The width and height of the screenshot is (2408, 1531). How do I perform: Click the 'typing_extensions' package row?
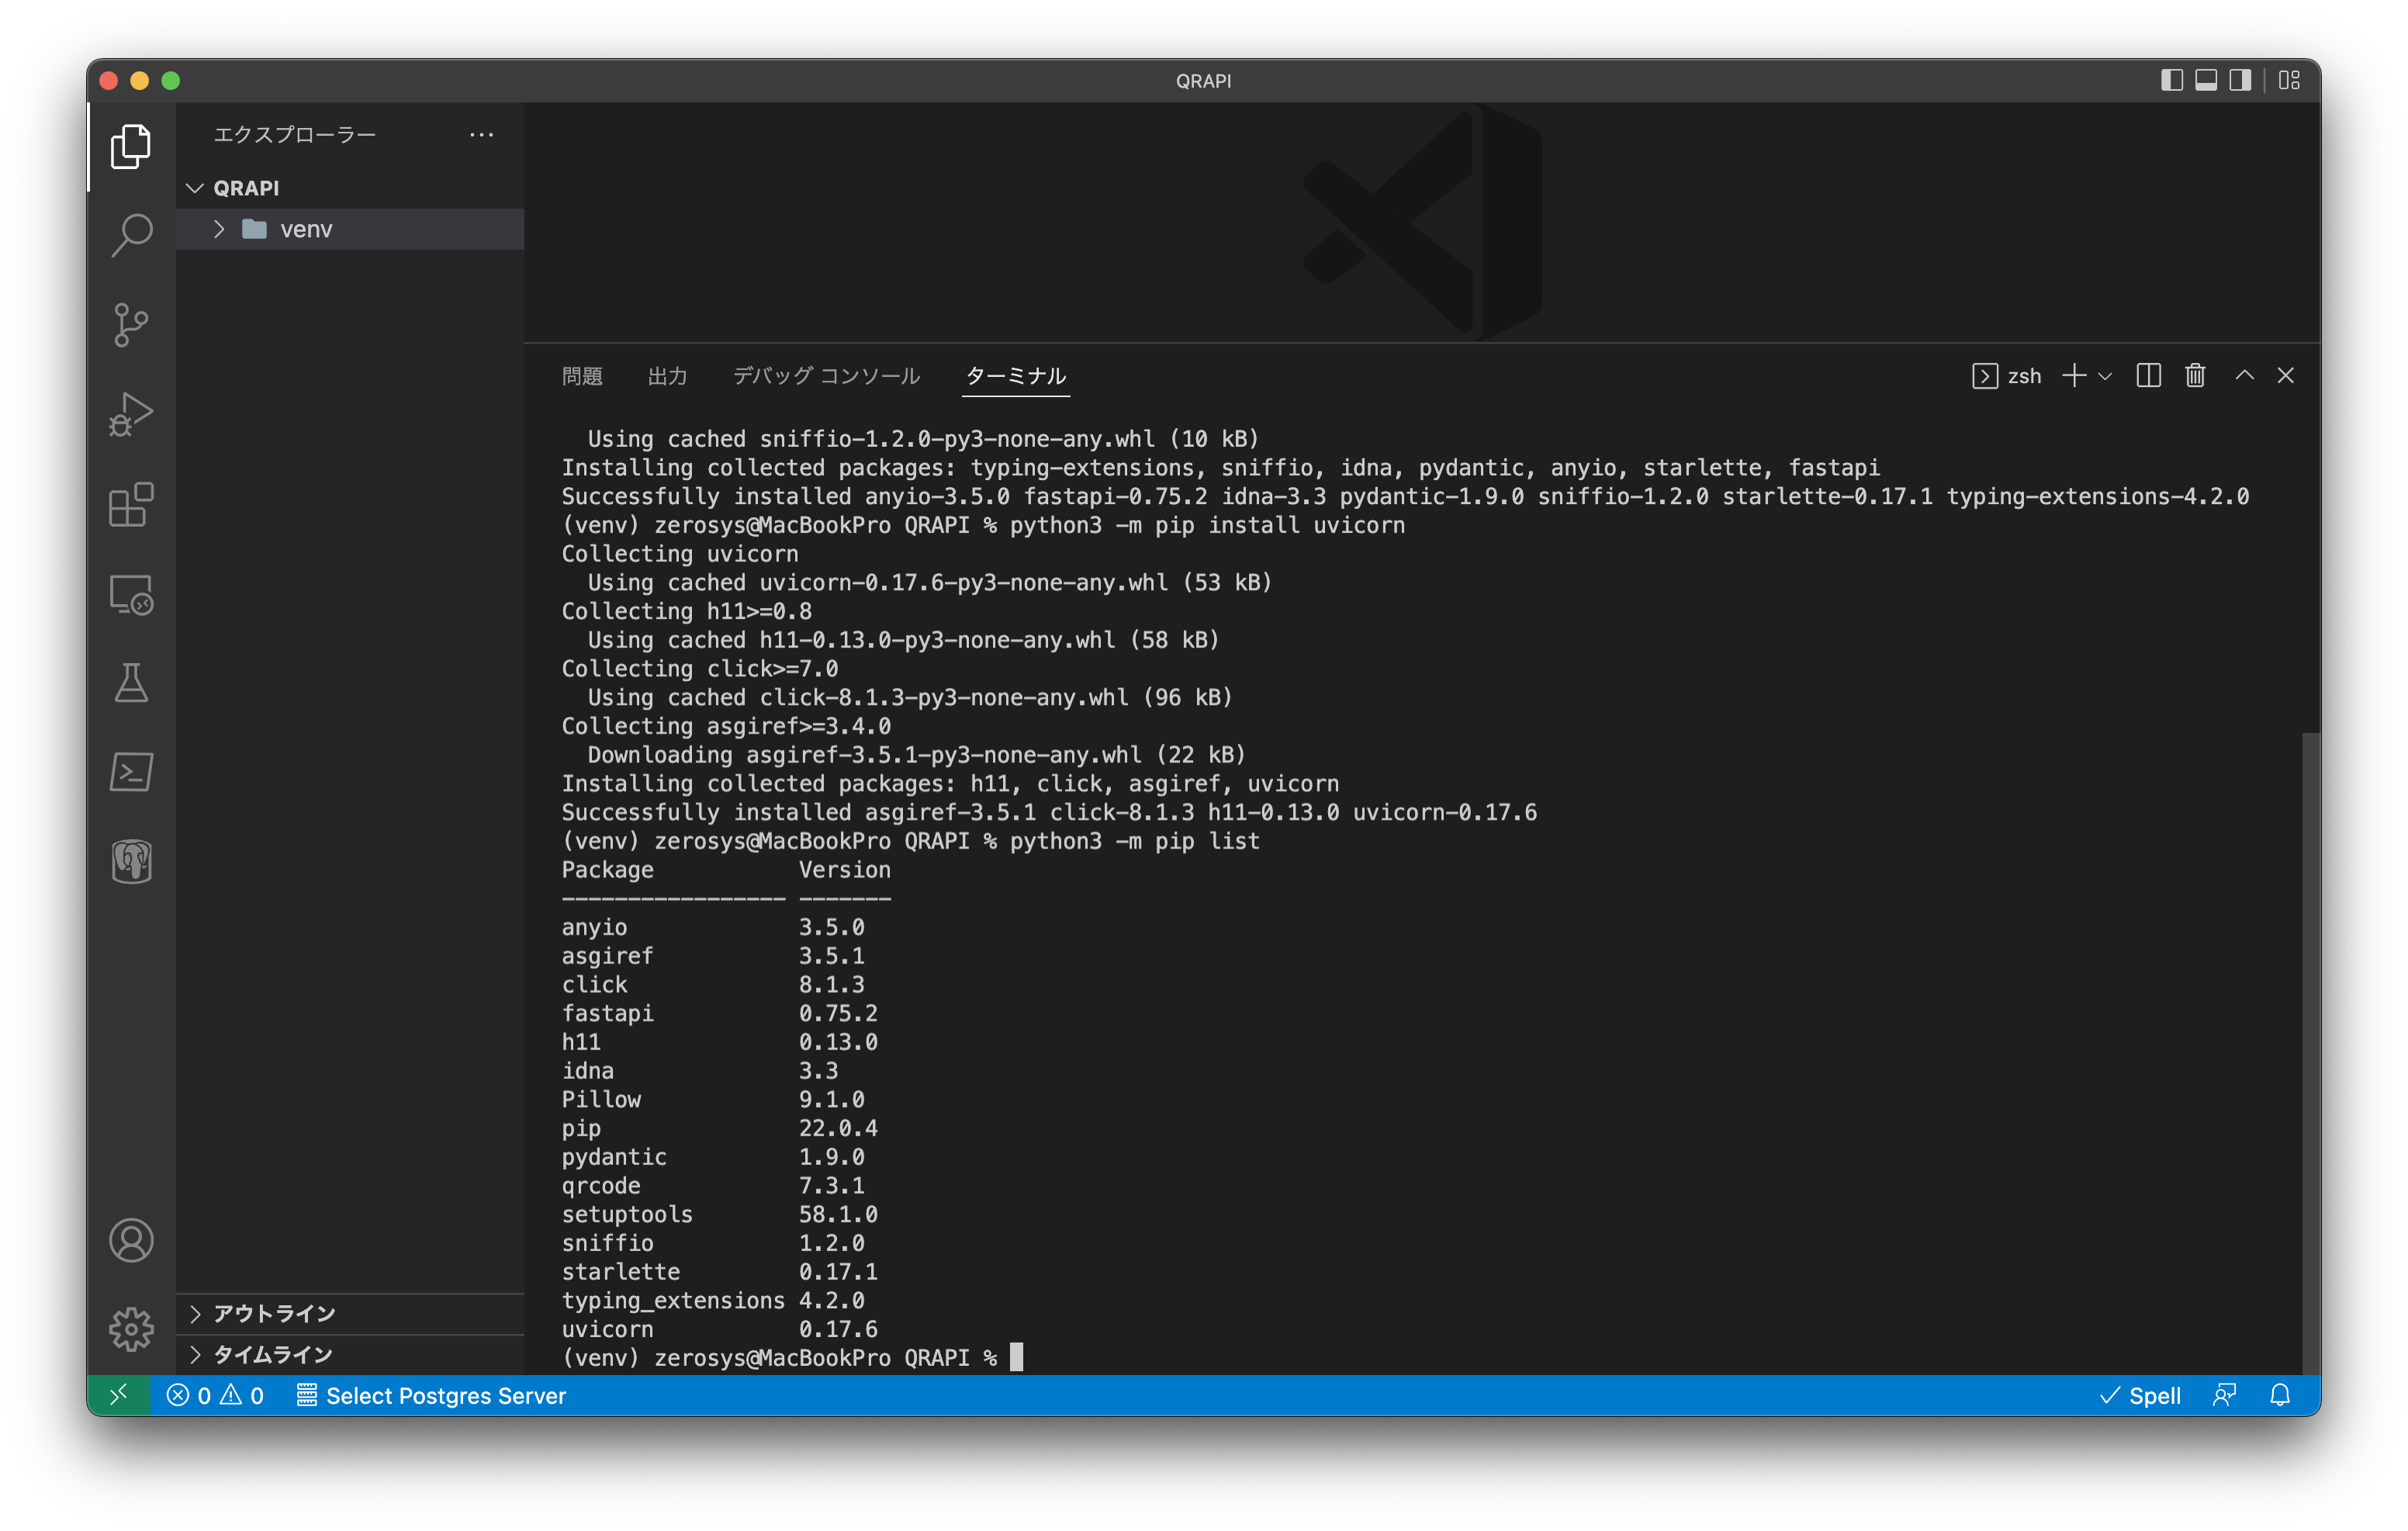(713, 1300)
